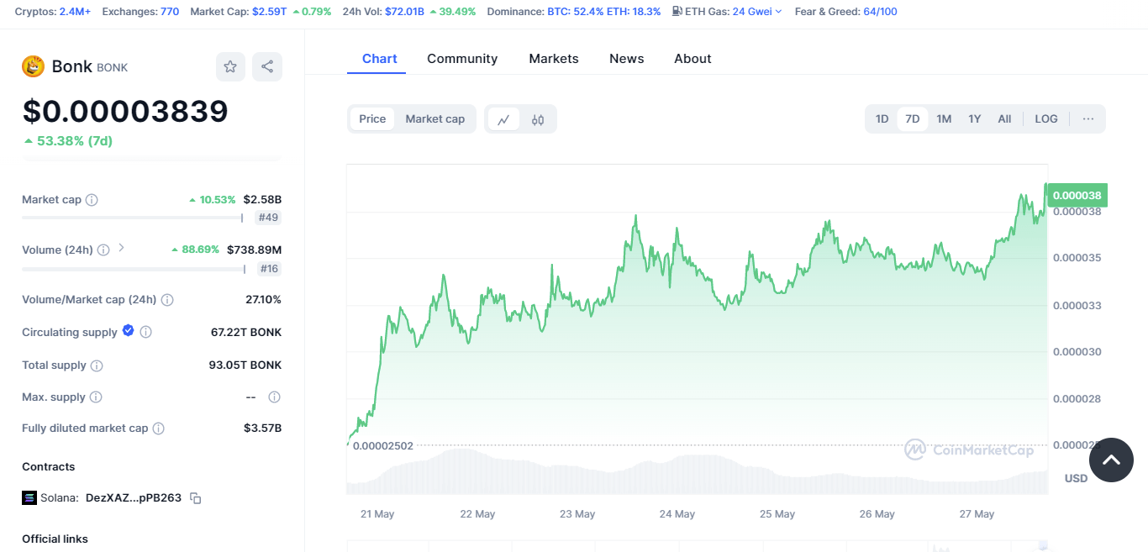Toggle LOG scale on chart
The width and height of the screenshot is (1148, 552).
1046,118
